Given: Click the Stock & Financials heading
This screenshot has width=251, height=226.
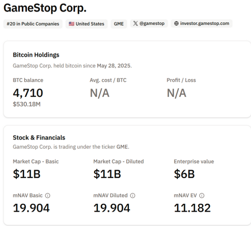Looking at the screenshot, I should click(x=39, y=138).
